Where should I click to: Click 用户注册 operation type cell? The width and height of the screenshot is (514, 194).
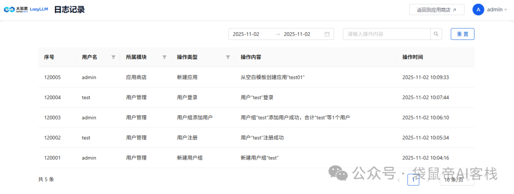tap(187, 138)
